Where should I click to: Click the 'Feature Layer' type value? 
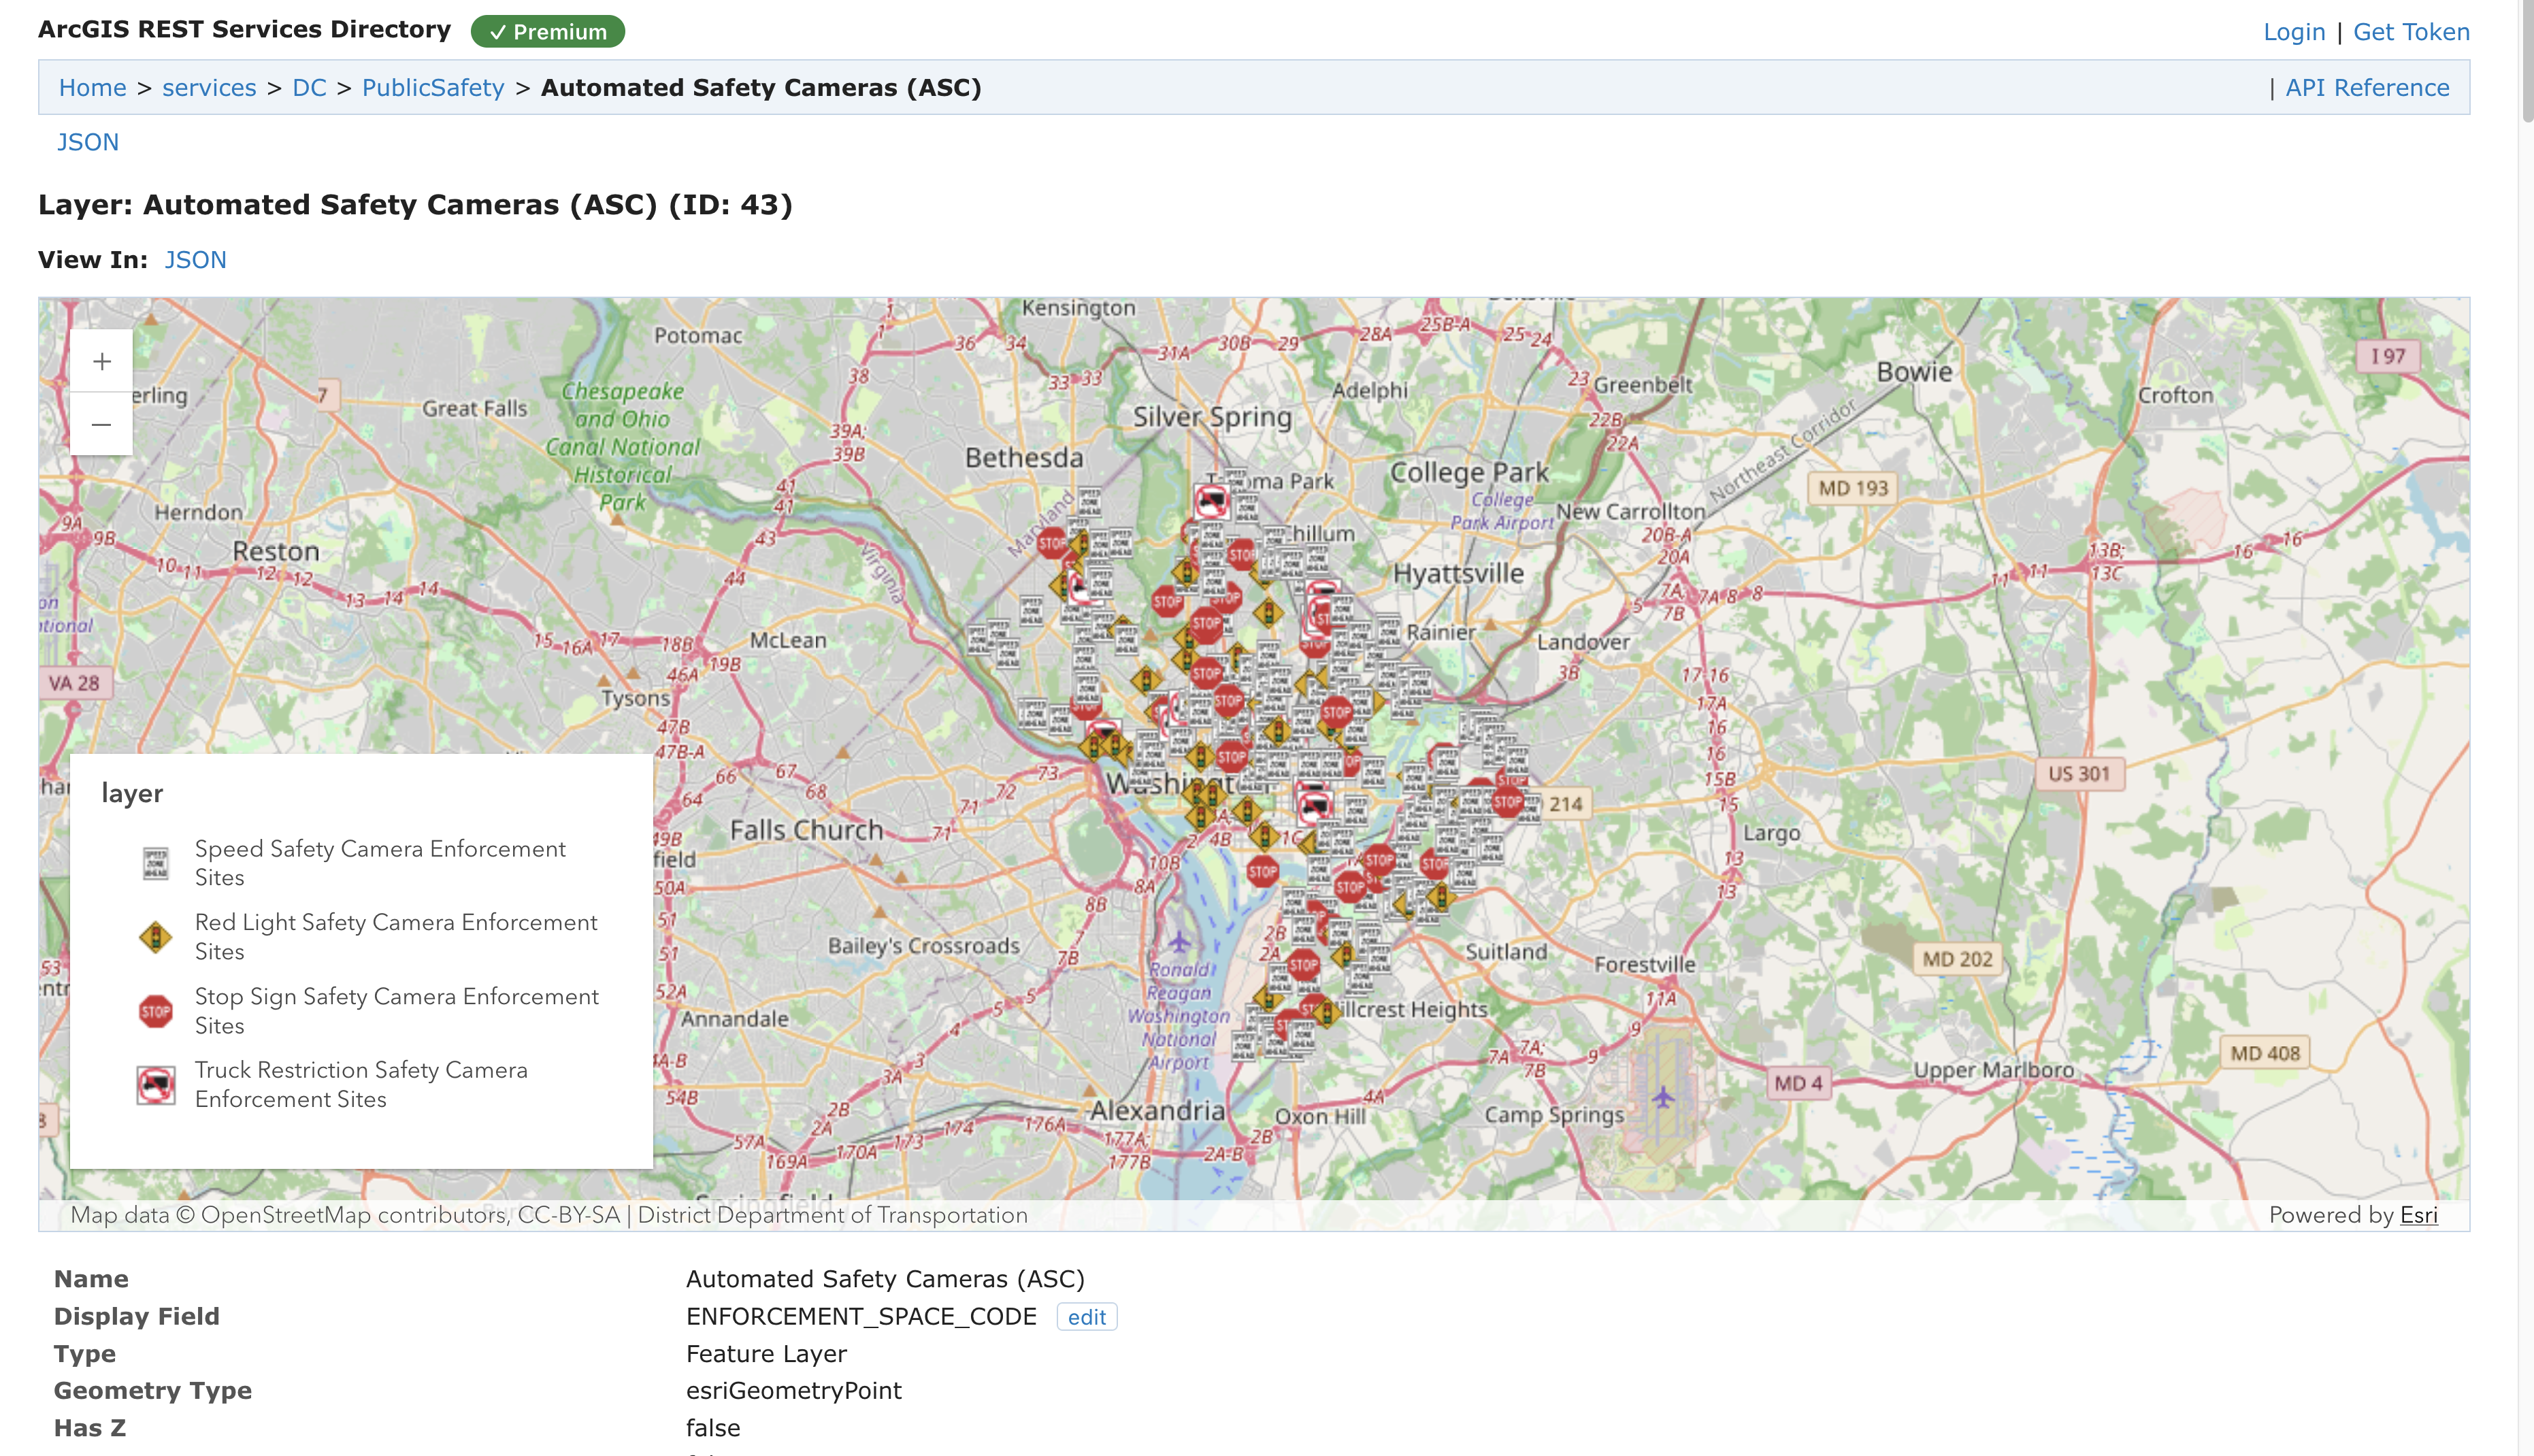click(x=766, y=1353)
